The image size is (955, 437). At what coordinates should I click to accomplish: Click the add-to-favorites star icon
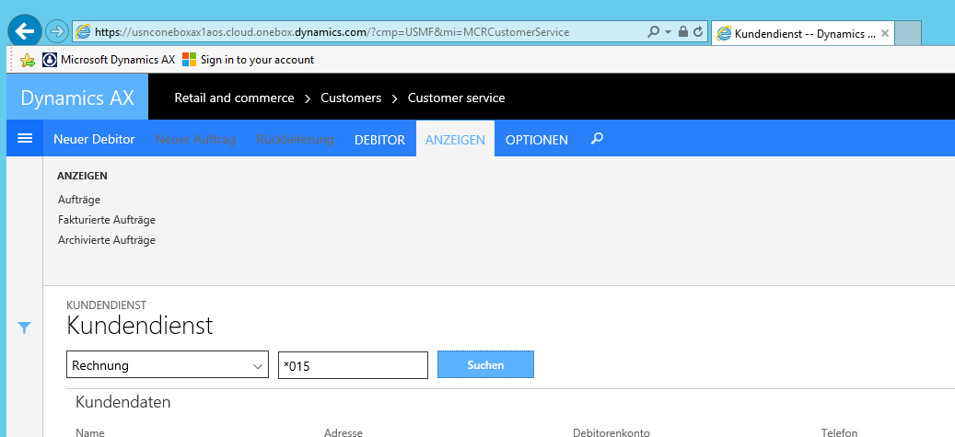click(28, 60)
